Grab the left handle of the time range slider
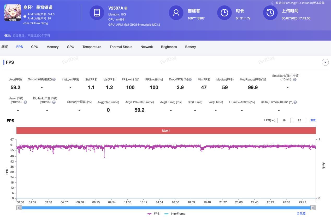331x218 pixels. pos(19,208)
